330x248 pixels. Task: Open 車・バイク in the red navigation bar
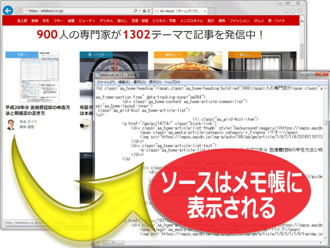coord(276,21)
